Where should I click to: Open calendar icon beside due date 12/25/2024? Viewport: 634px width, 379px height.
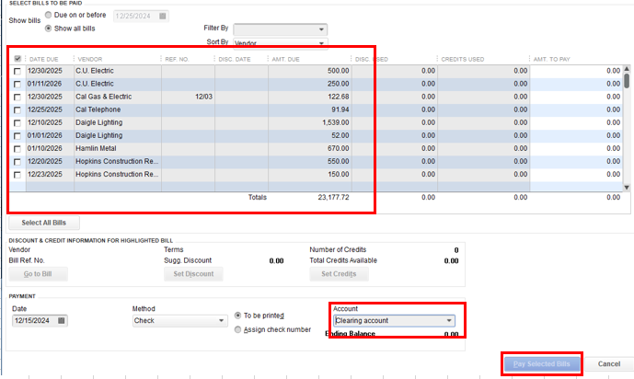(163, 16)
